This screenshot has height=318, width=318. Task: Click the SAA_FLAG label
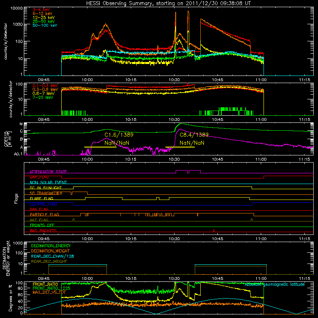pos(39,209)
